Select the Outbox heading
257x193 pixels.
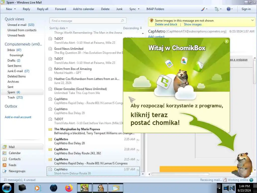(11, 106)
